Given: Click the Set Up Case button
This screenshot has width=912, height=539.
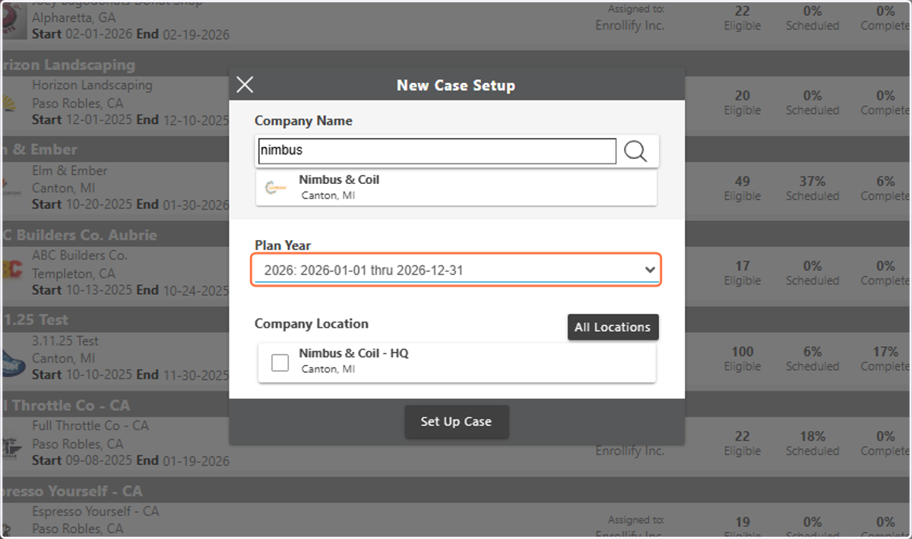Looking at the screenshot, I should point(456,421).
